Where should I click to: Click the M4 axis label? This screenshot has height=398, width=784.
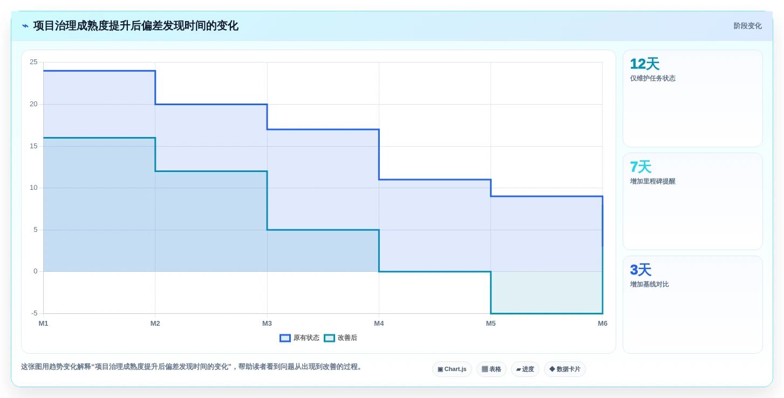379,324
